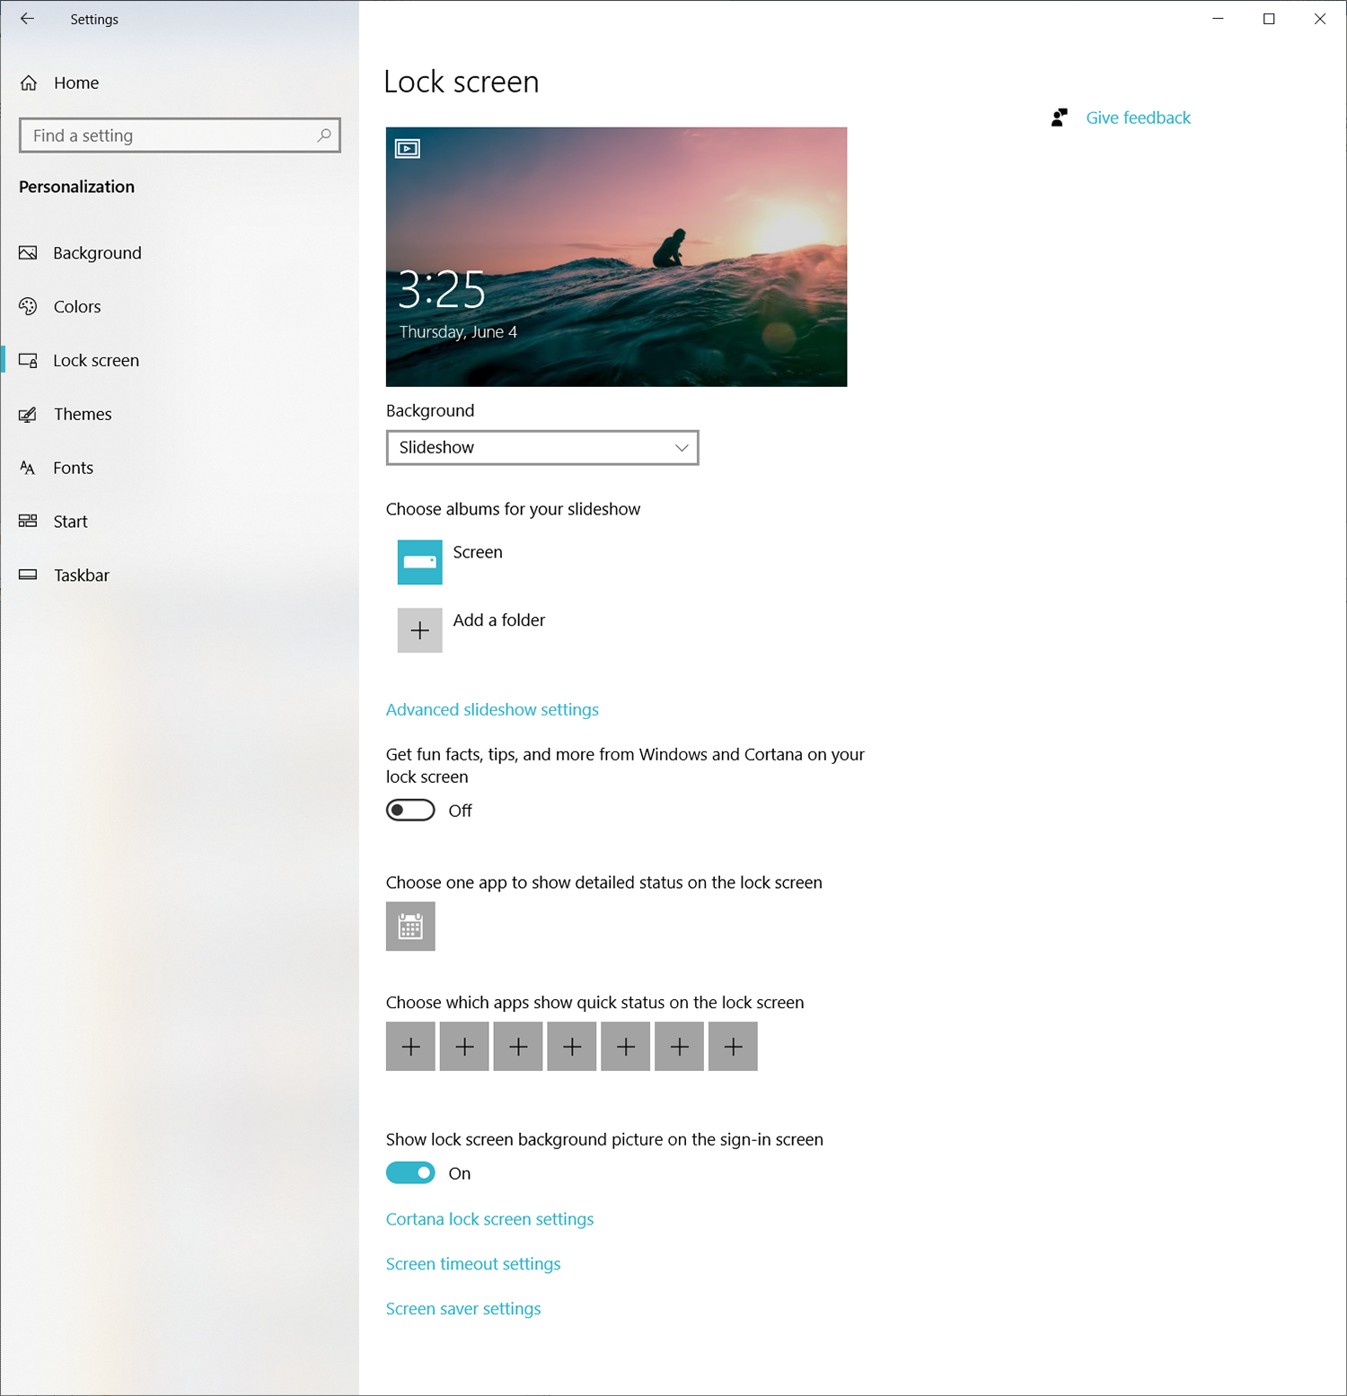
Task: Open Screen saver settings link
Action: pos(463,1309)
